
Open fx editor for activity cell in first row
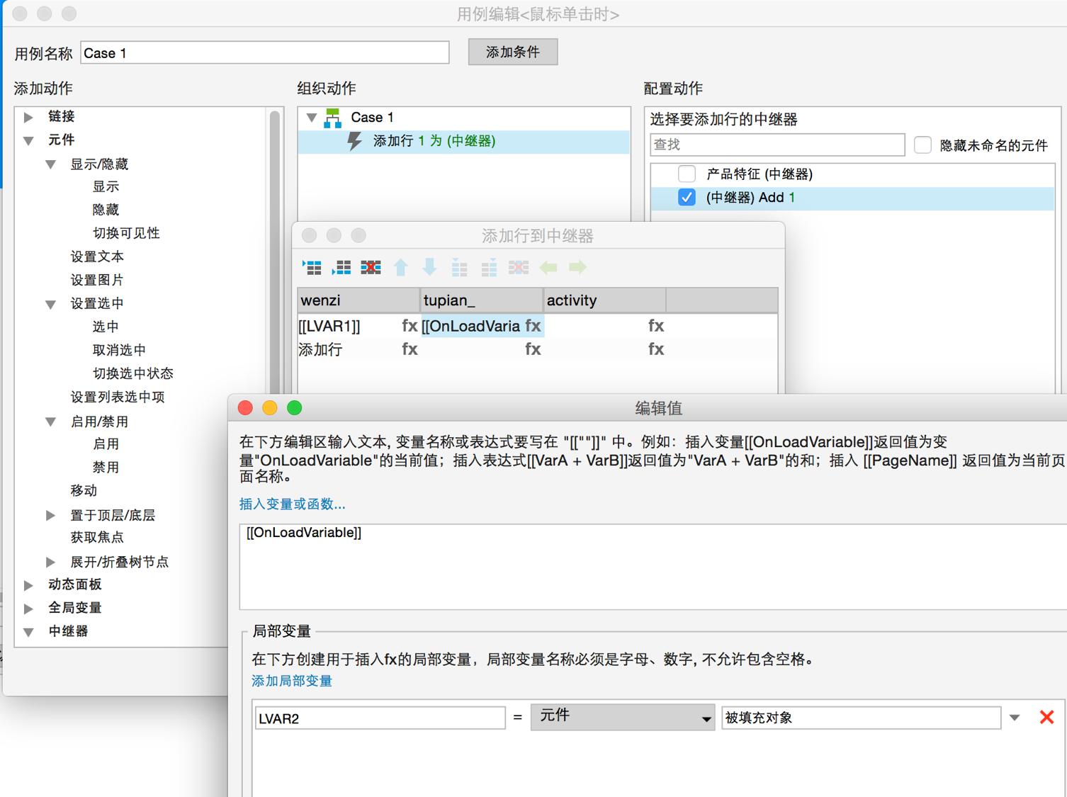[656, 326]
